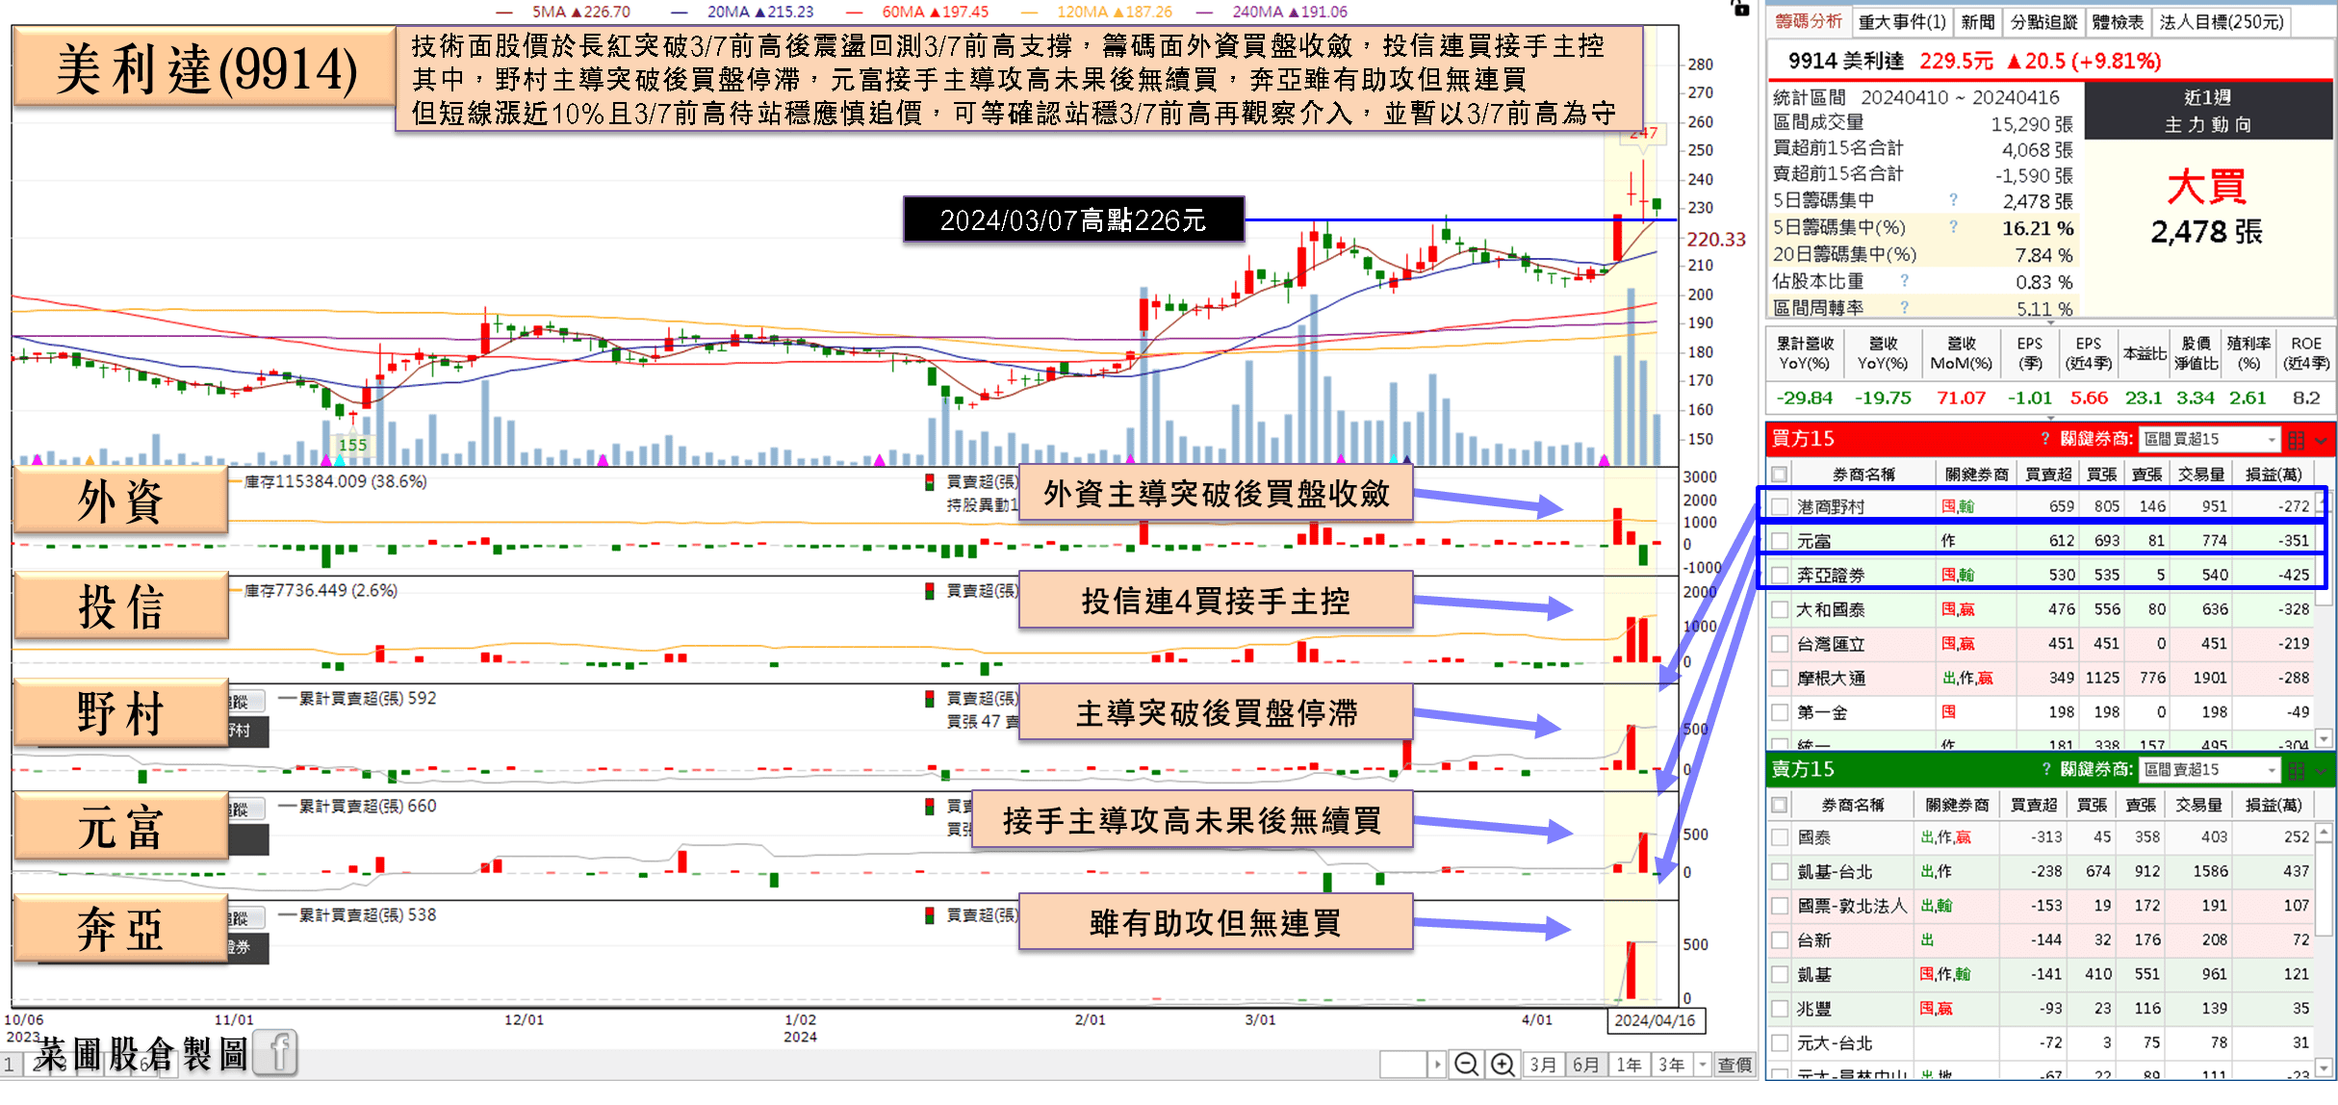This screenshot has height=1105, width=2338.
Task: Click the 累計營收 YoY(%) column header
Action: coord(1804,353)
